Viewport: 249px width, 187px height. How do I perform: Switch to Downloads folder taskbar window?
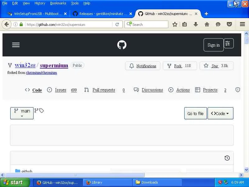pyautogui.click(x=157, y=182)
